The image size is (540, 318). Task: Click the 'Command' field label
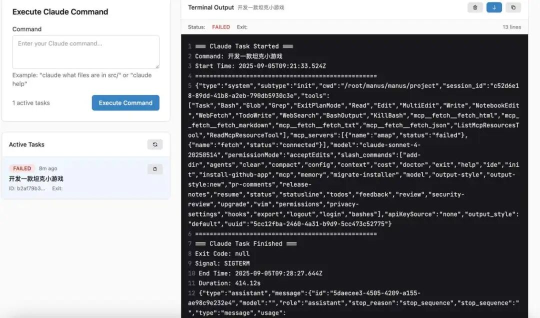coord(27,29)
